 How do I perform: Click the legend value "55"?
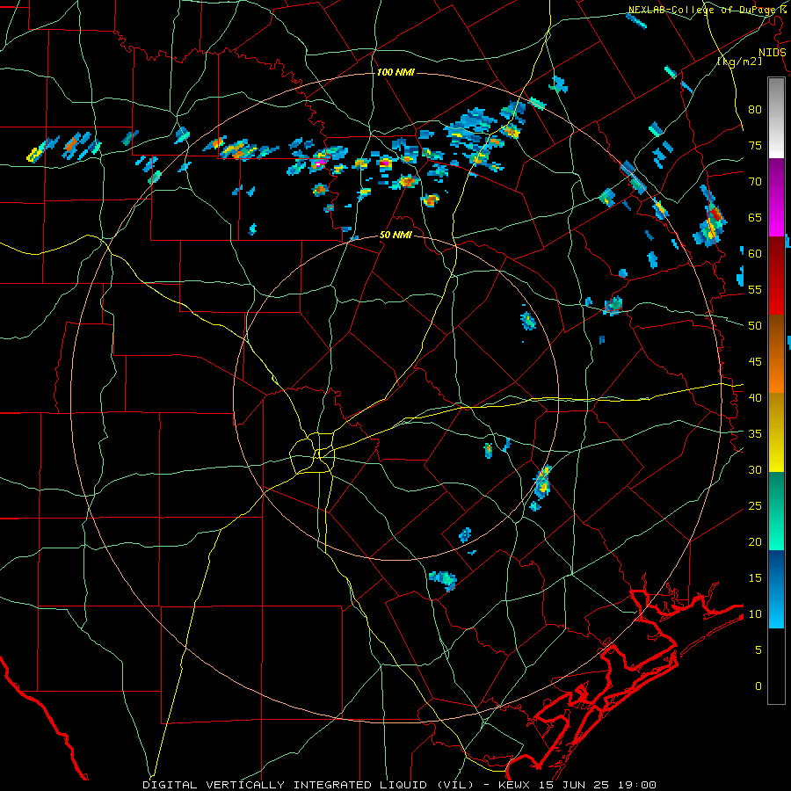pyautogui.click(x=755, y=289)
